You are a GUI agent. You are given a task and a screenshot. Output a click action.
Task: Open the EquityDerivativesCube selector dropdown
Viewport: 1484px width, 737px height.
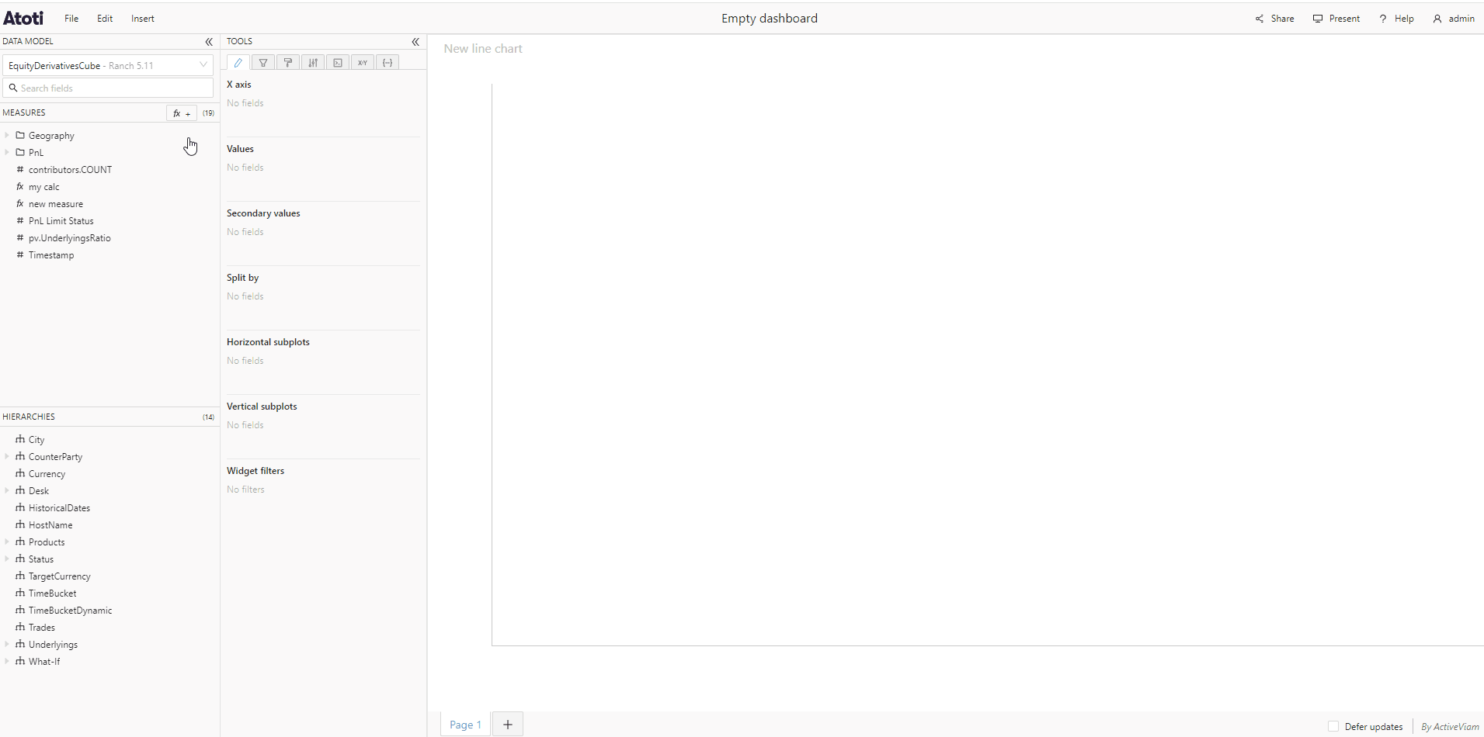[108, 65]
